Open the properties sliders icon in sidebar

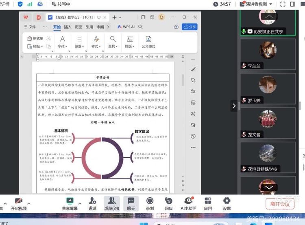[193, 91]
